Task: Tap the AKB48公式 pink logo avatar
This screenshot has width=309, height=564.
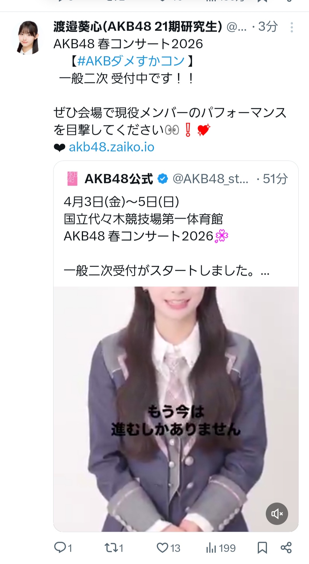Action: [x=72, y=179]
